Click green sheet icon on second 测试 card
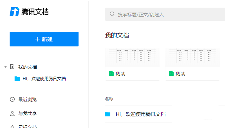 click(171, 74)
